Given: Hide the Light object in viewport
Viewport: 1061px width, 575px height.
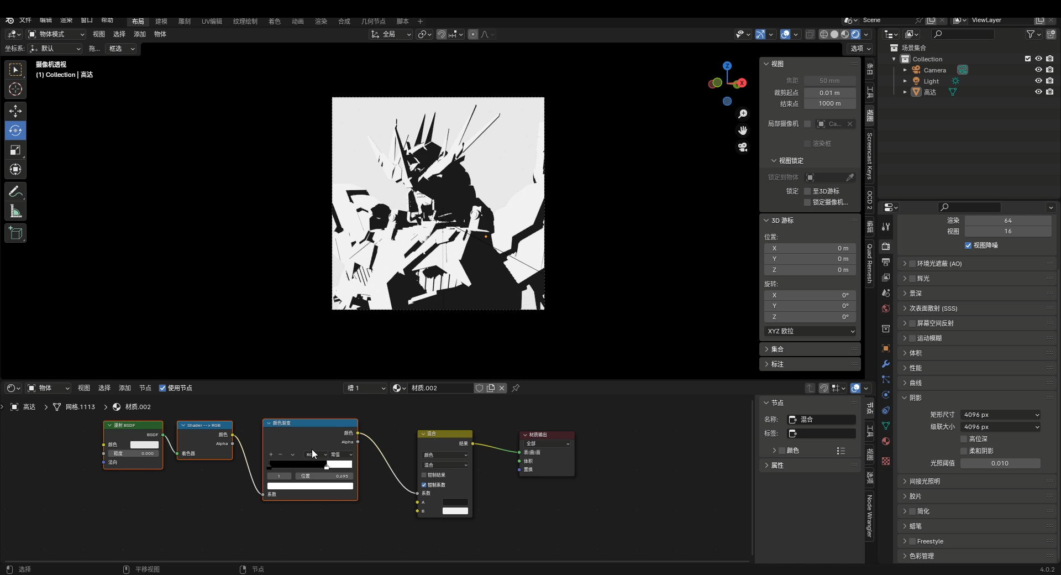Looking at the screenshot, I should (1038, 81).
